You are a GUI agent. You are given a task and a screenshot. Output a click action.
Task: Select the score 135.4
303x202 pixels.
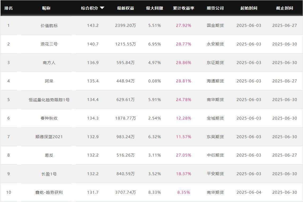click(93, 81)
